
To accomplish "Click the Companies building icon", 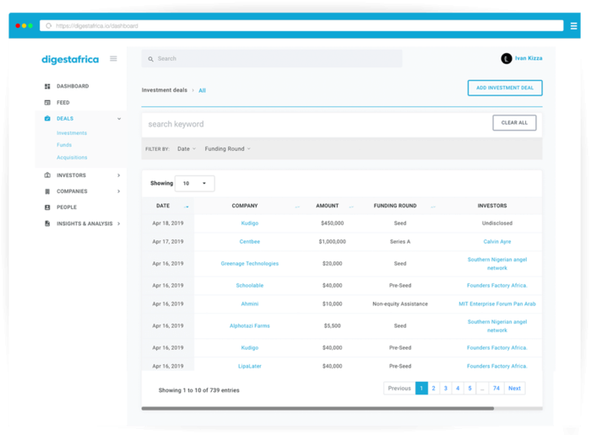I will click(47, 191).
